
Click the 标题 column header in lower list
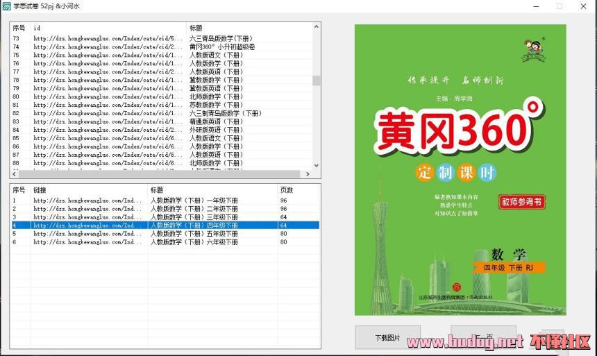[212, 190]
